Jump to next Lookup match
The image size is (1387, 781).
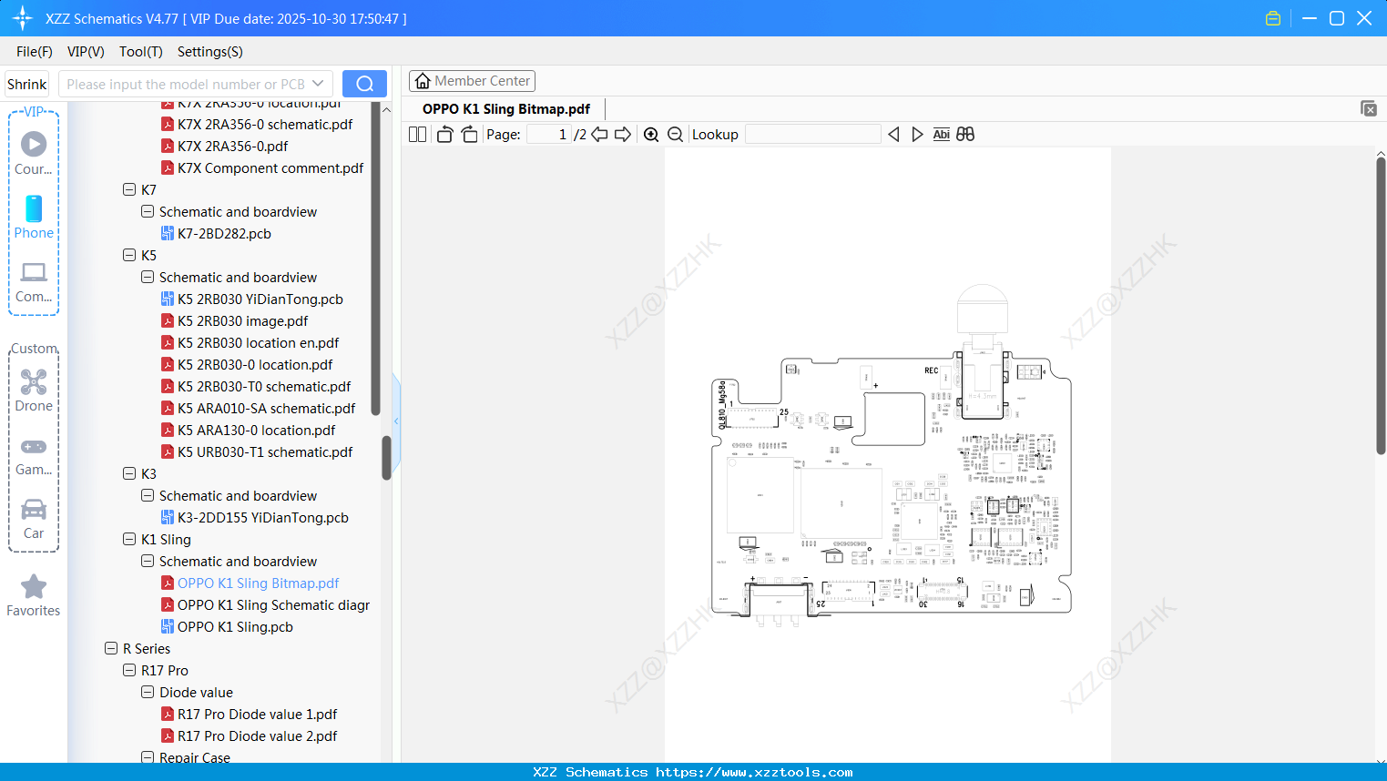917,135
